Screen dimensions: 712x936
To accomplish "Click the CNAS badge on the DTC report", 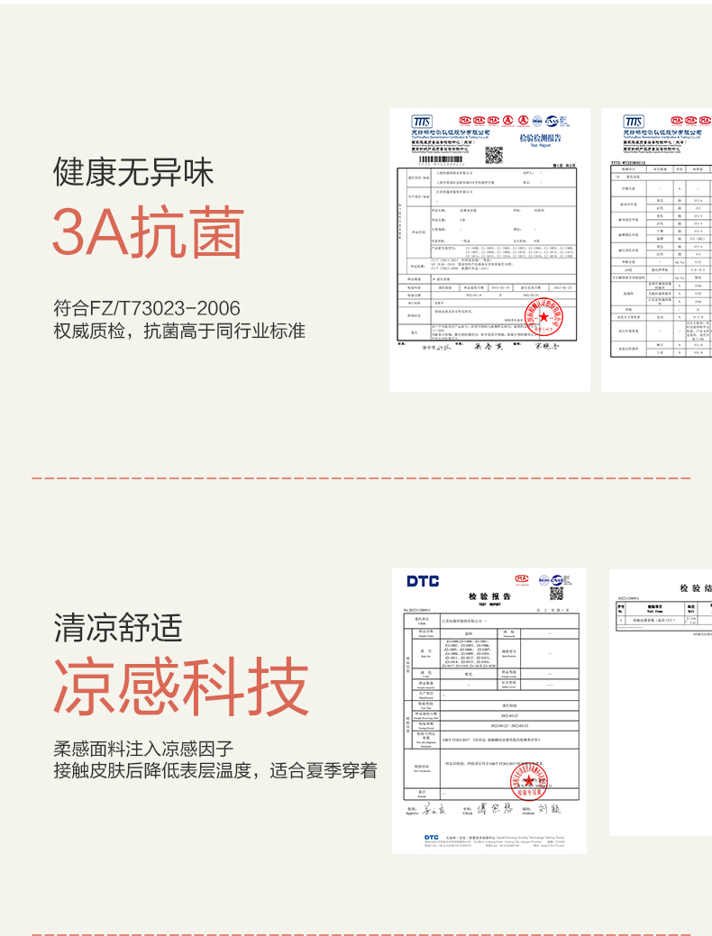I will (x=556, y=579).
